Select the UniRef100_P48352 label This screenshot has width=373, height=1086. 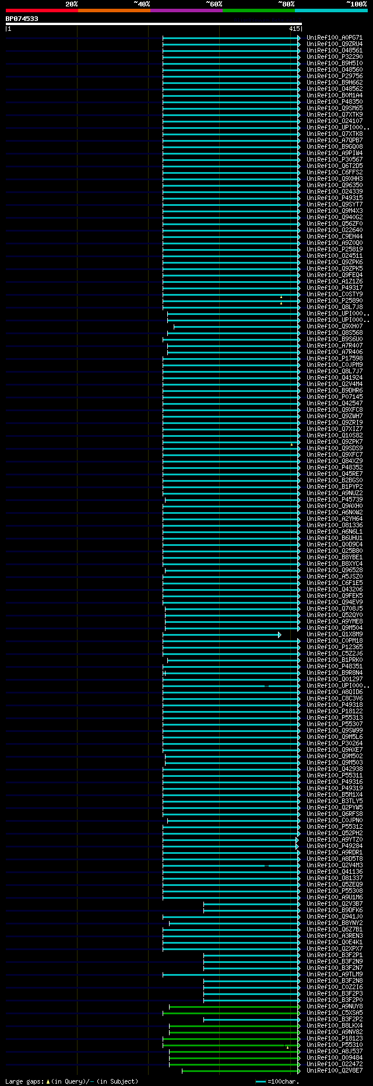click(x=335, y=468)
